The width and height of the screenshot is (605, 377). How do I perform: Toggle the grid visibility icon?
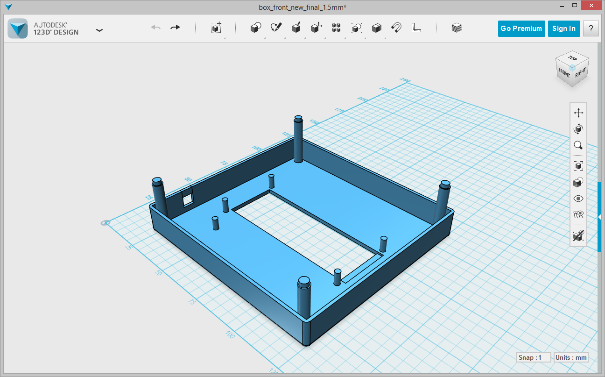click(578, 214)
